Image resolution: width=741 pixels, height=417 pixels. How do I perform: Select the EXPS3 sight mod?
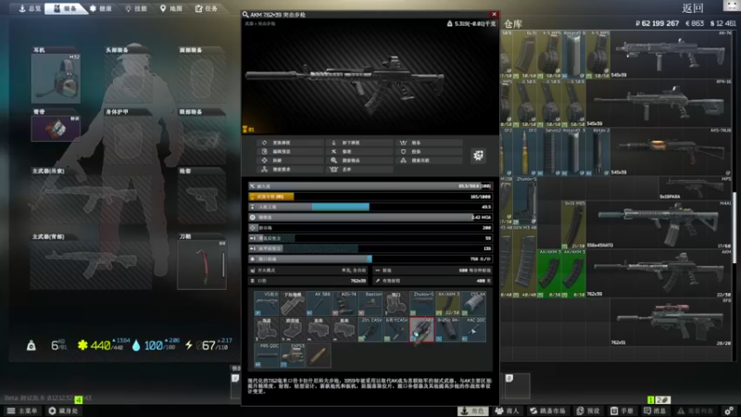[293, 355]
